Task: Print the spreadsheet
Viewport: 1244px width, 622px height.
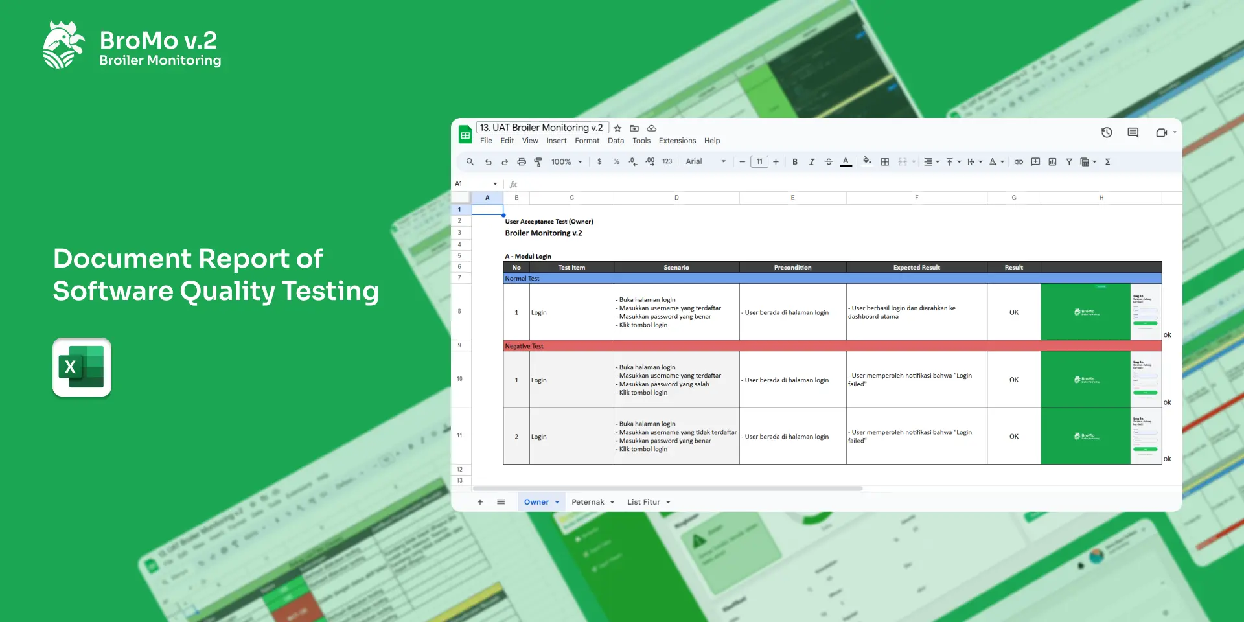Action: [522, 162]
